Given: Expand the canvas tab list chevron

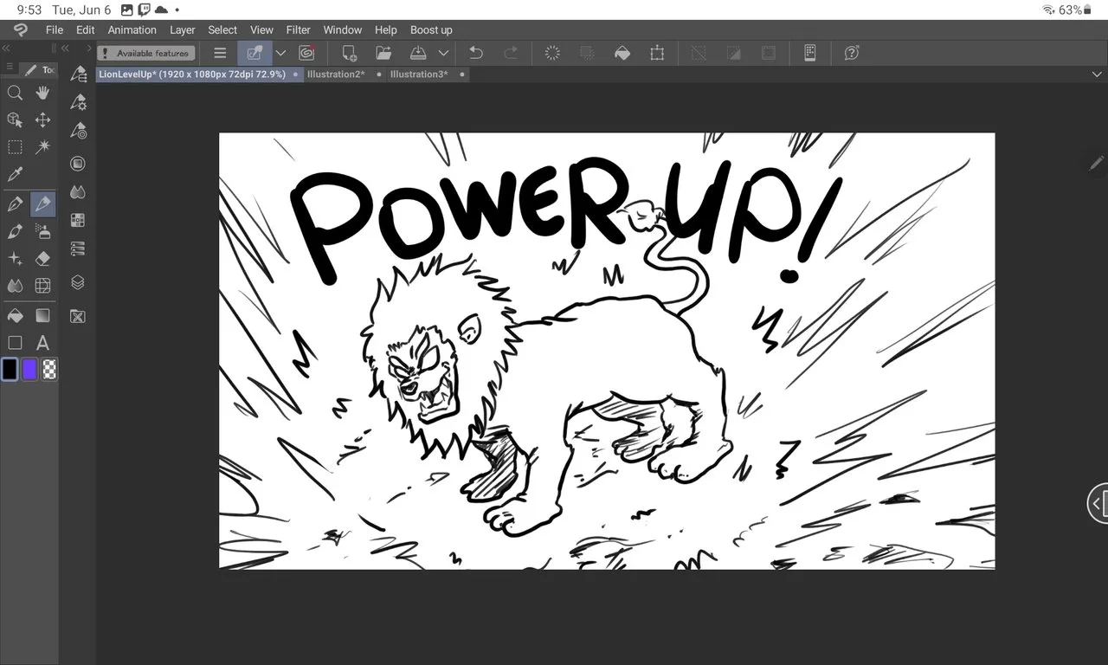Looking at the screenshot, I should point(1097,74).
